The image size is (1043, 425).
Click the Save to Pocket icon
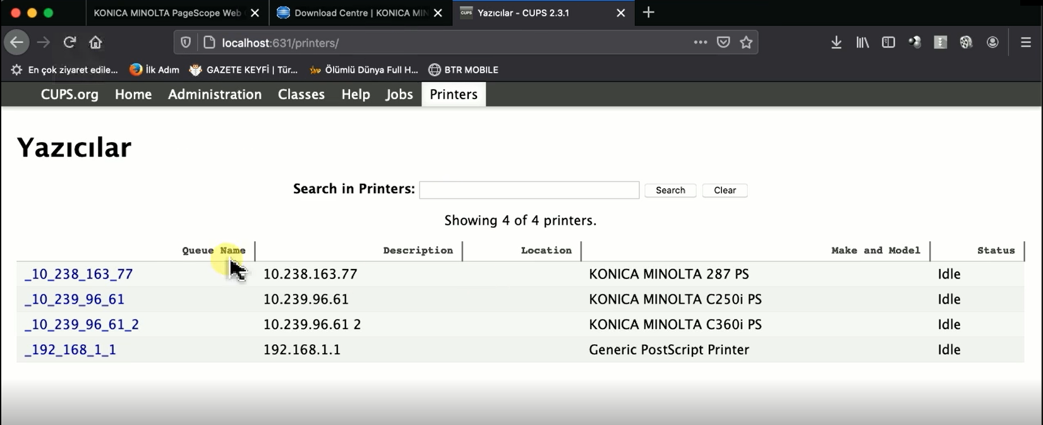pos(723,42)
